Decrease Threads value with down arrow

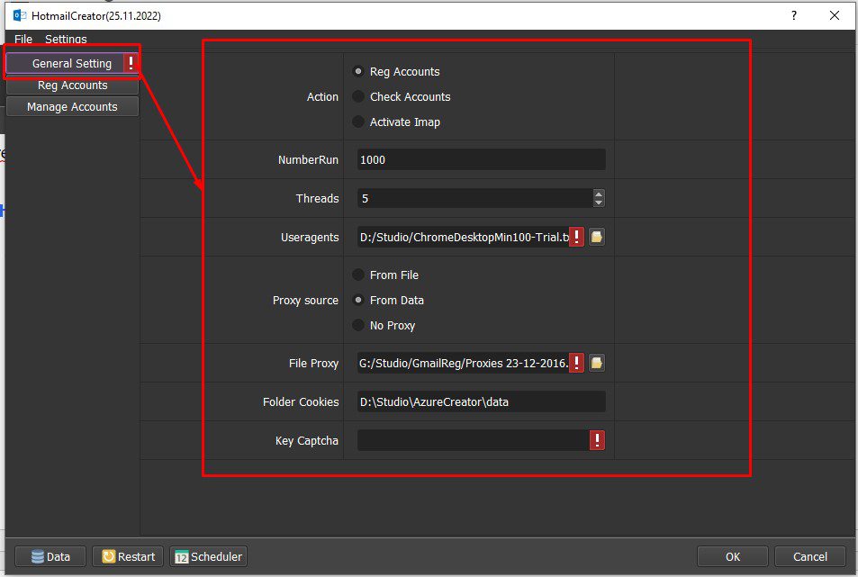(599, 203)
